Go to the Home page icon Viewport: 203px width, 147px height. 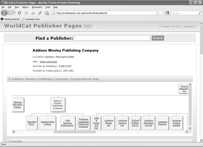tap(33, 13)
